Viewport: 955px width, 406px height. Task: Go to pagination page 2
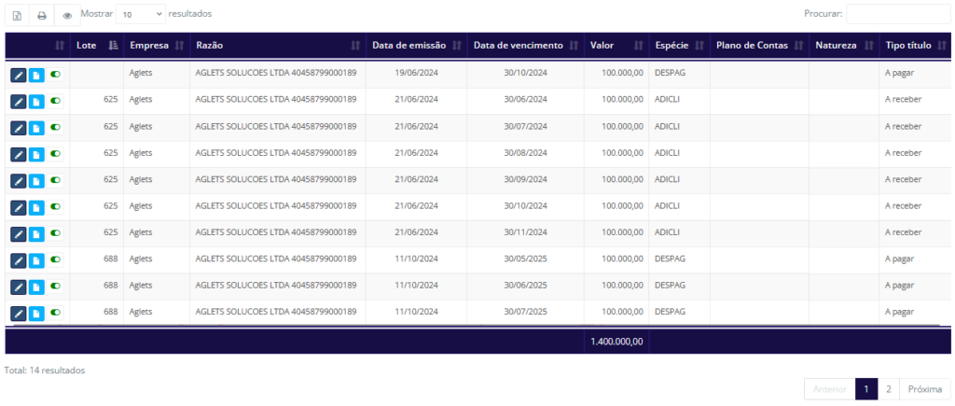click(889, 389)
